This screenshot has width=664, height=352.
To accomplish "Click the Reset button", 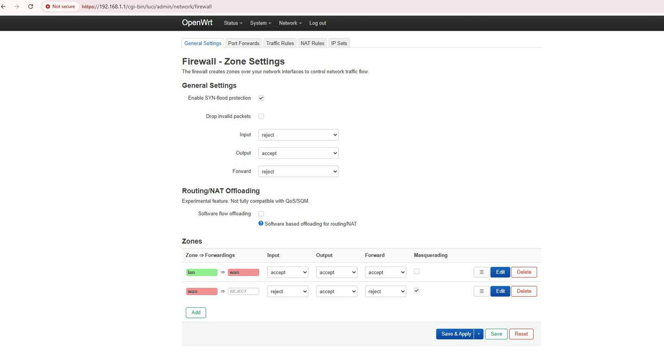I will (x=521, y=334).
